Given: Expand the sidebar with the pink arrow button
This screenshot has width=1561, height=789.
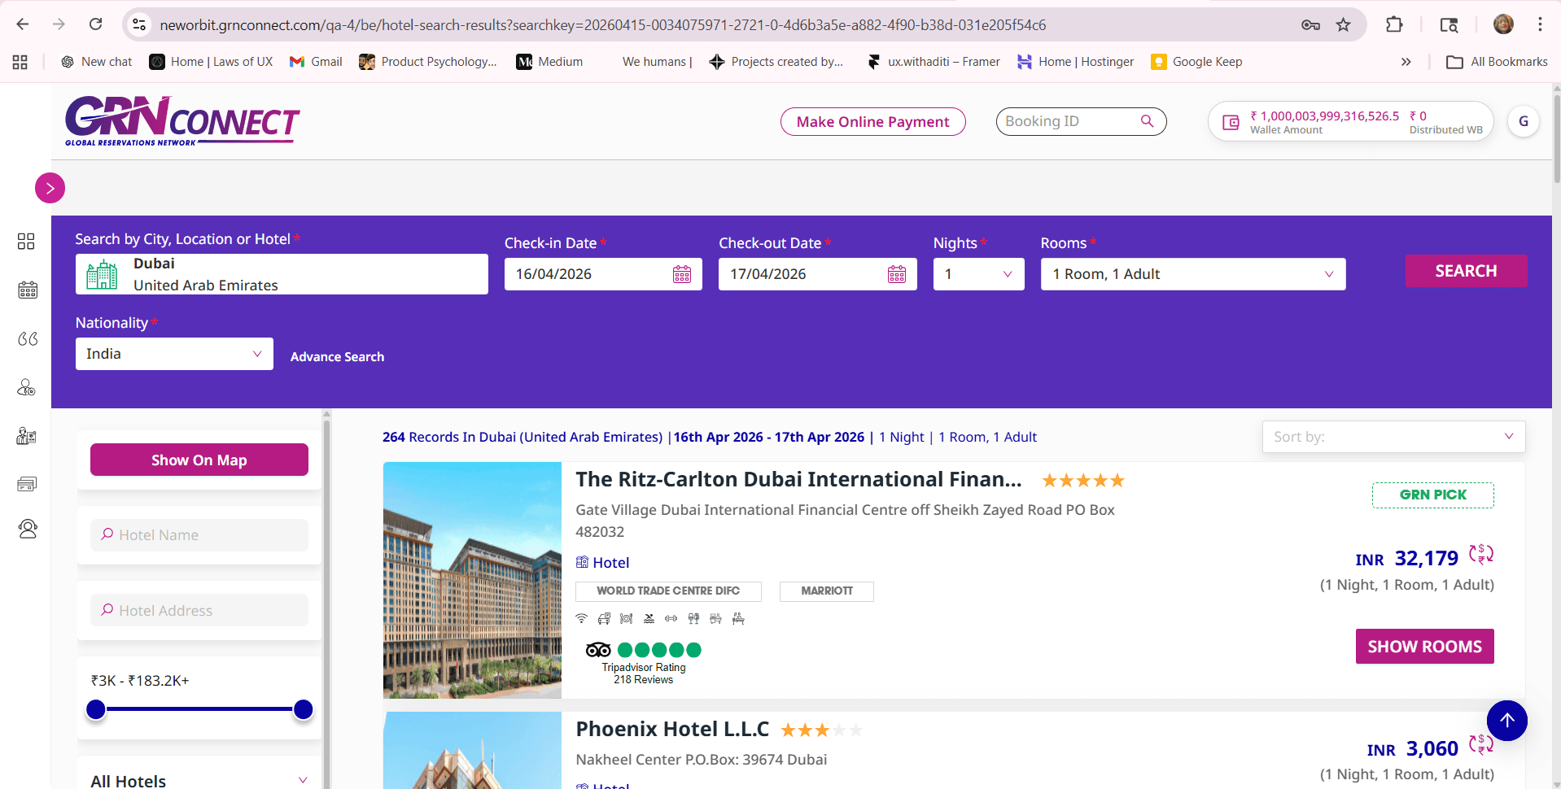Looking at the screenshot, I should (50, 188).
